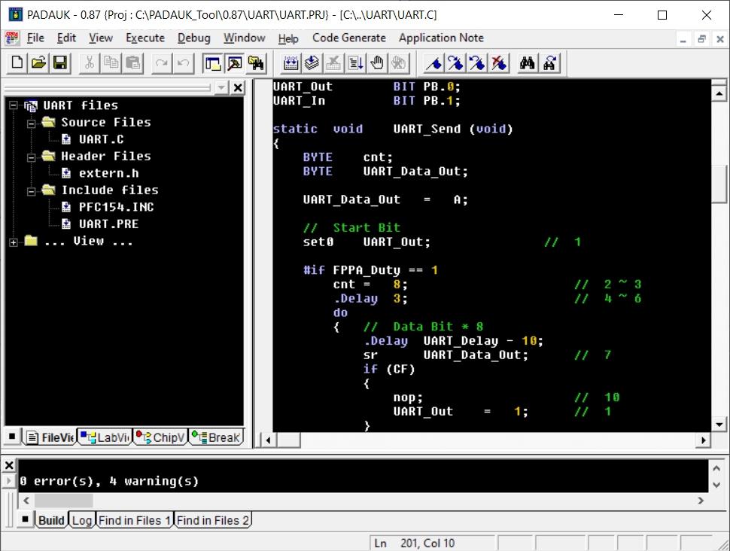
Task: Open the Code Generate menu
Action: tap(348, 38)
